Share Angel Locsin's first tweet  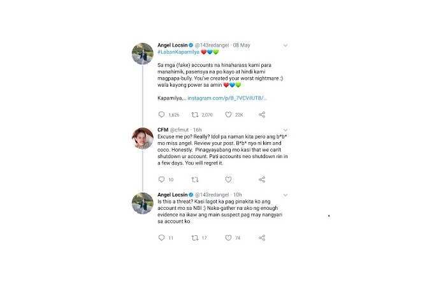[262, 115]
